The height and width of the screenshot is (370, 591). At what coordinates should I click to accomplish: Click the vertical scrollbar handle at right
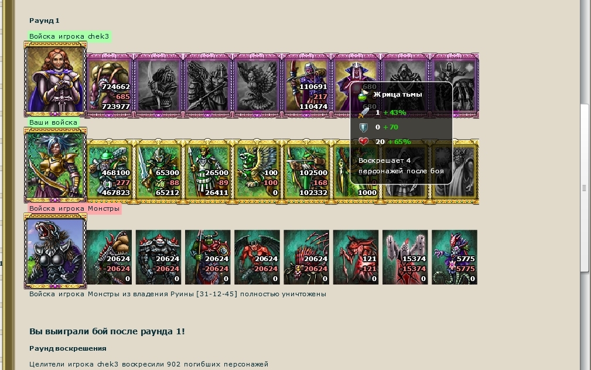click(x=584, y=188)
